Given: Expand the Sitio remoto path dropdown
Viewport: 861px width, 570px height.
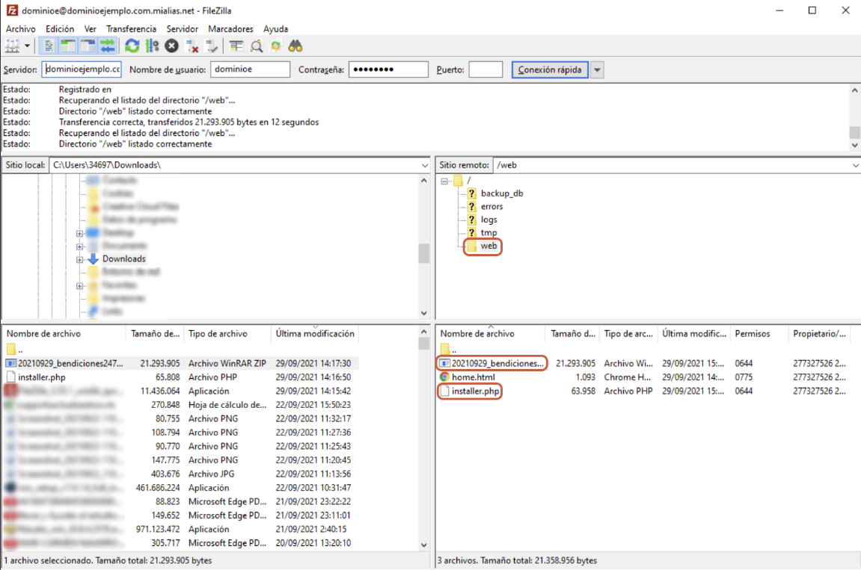Looking at the screenshot, I should pos(854,165).
